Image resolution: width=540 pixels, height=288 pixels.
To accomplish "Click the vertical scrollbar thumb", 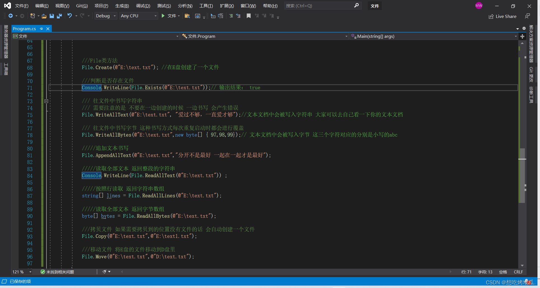I will 522,175.
